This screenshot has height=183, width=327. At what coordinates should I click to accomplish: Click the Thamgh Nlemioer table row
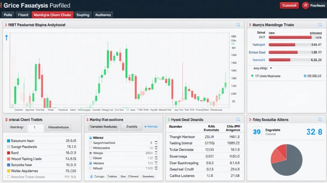(204, 137)
